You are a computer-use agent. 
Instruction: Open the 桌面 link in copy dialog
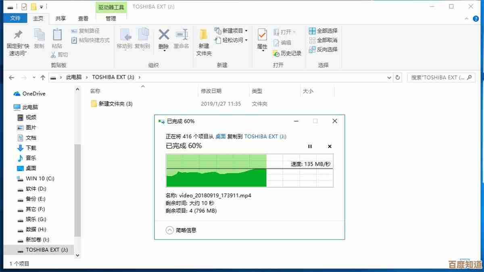click(x=221, y=137)
